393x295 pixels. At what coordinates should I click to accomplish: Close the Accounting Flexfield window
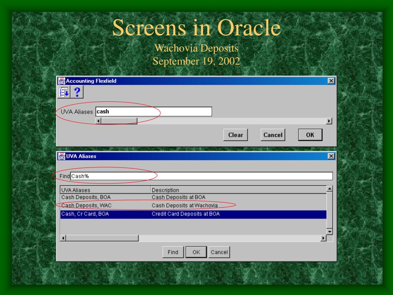331,81
